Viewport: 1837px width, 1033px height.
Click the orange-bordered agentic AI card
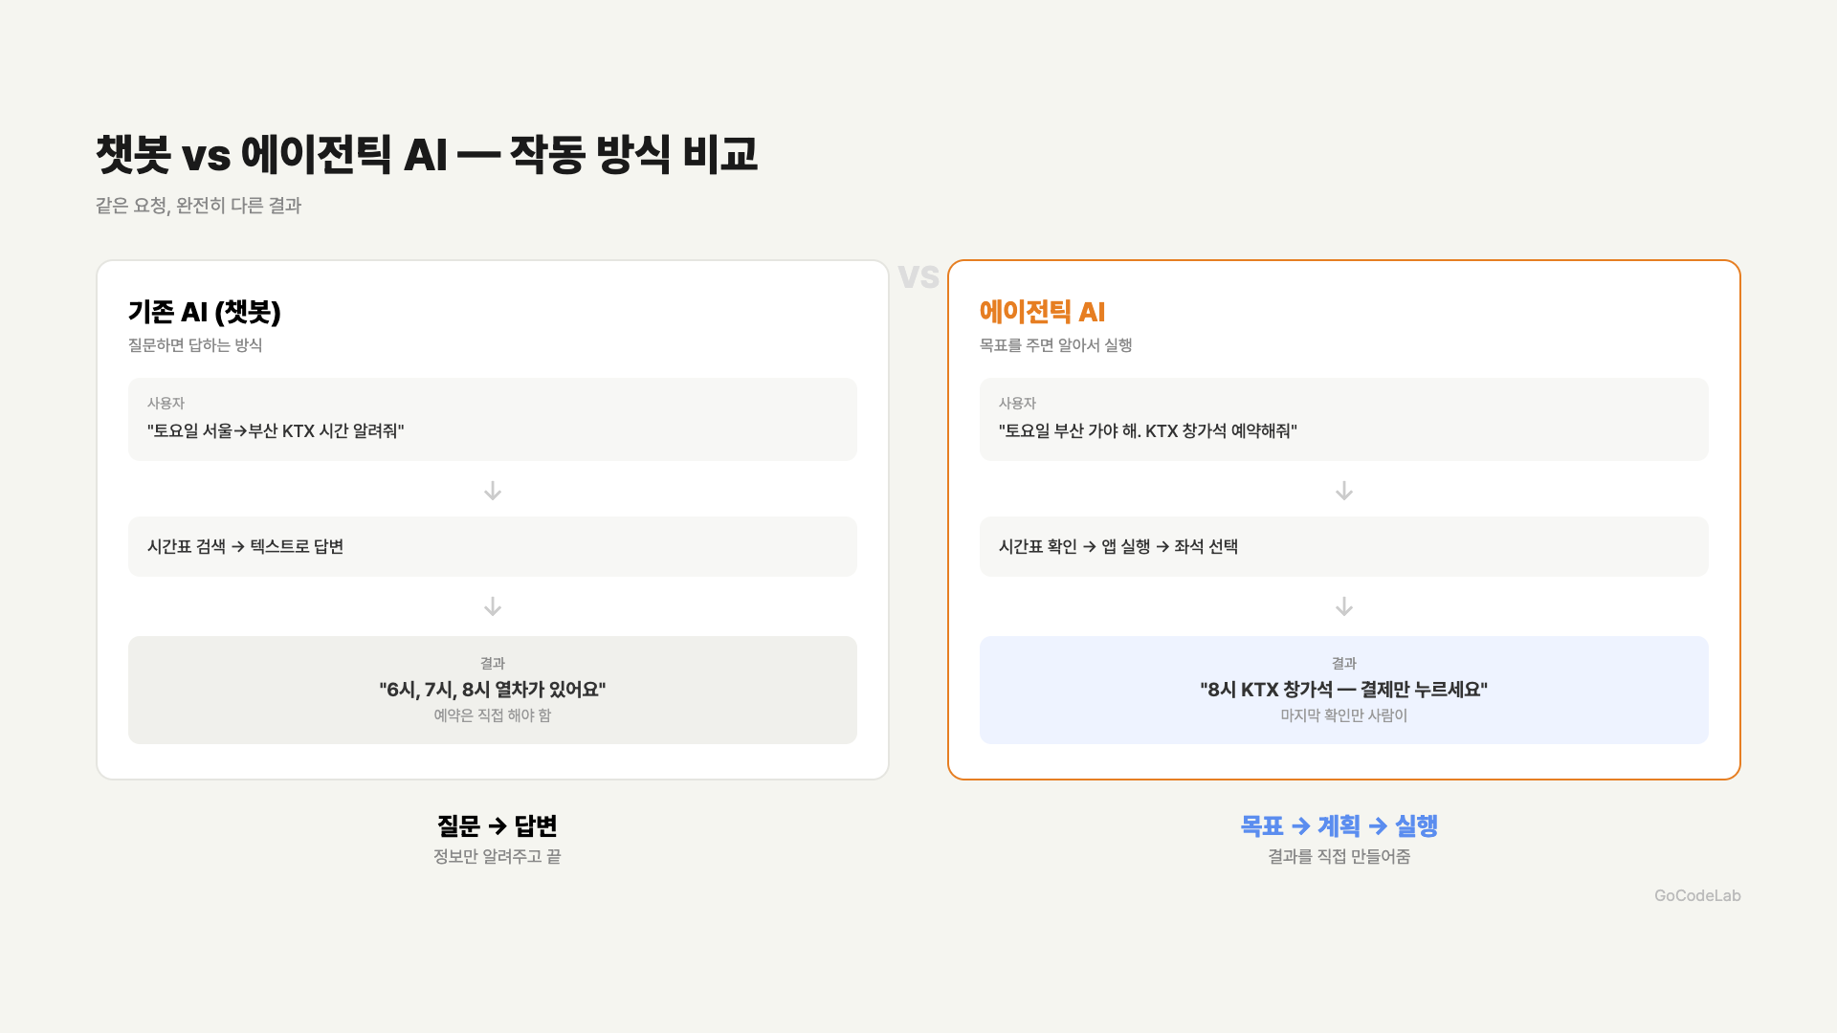pyautogui.click(x=1343, y=518)
